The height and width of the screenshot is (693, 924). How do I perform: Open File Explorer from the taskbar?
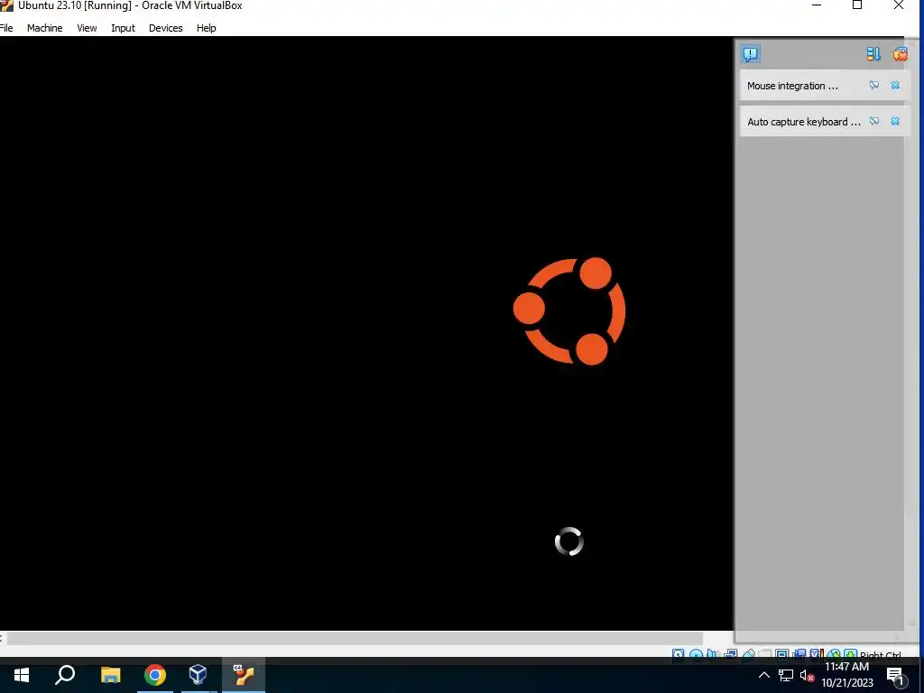(110, 675)
